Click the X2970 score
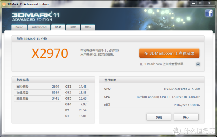 click(50, 53)
